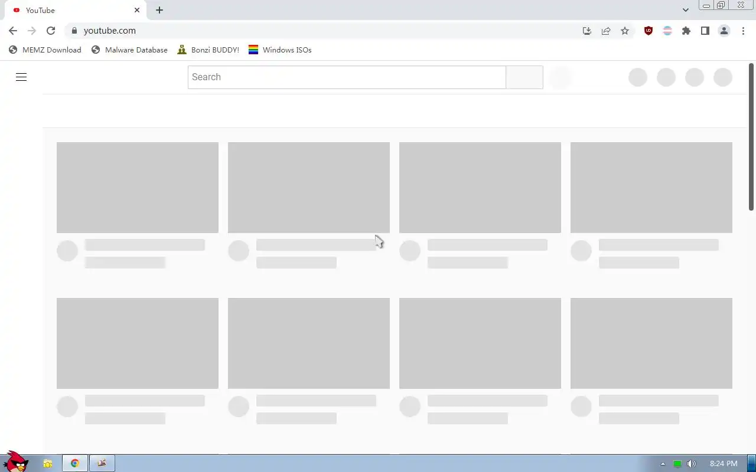The image size is (756, 472).
Task: Open the Extensions puzzle-piece menu
Action: pos(686,31)
